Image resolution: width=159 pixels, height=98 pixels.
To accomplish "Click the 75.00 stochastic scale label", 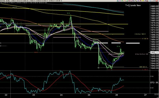I will 152,76.
